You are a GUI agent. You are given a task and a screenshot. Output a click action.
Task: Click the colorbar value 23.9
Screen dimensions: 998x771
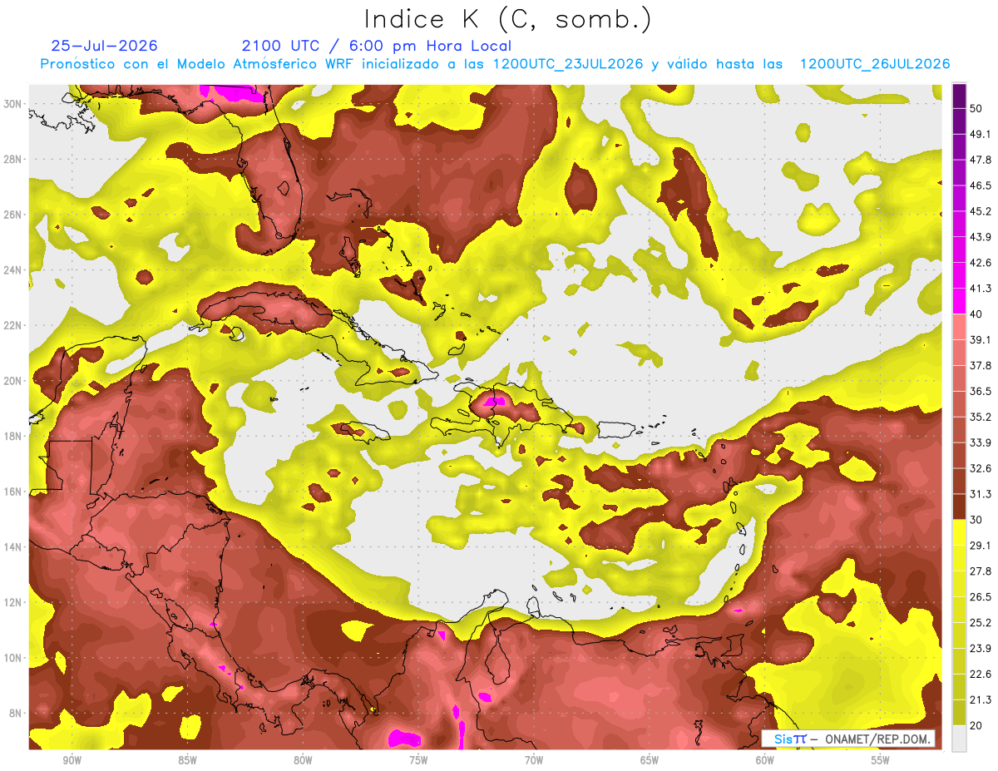981,649
